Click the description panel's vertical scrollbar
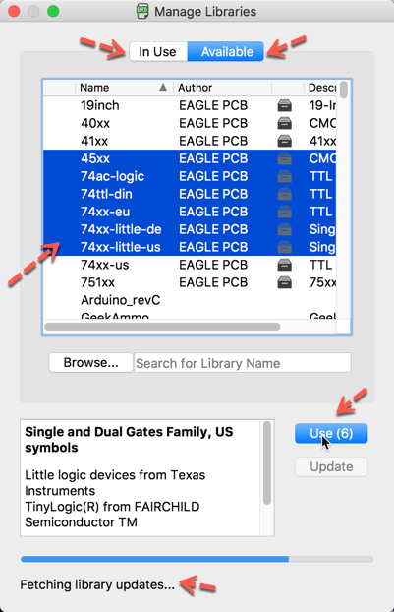The image size is (394, 612). [267, 462]
